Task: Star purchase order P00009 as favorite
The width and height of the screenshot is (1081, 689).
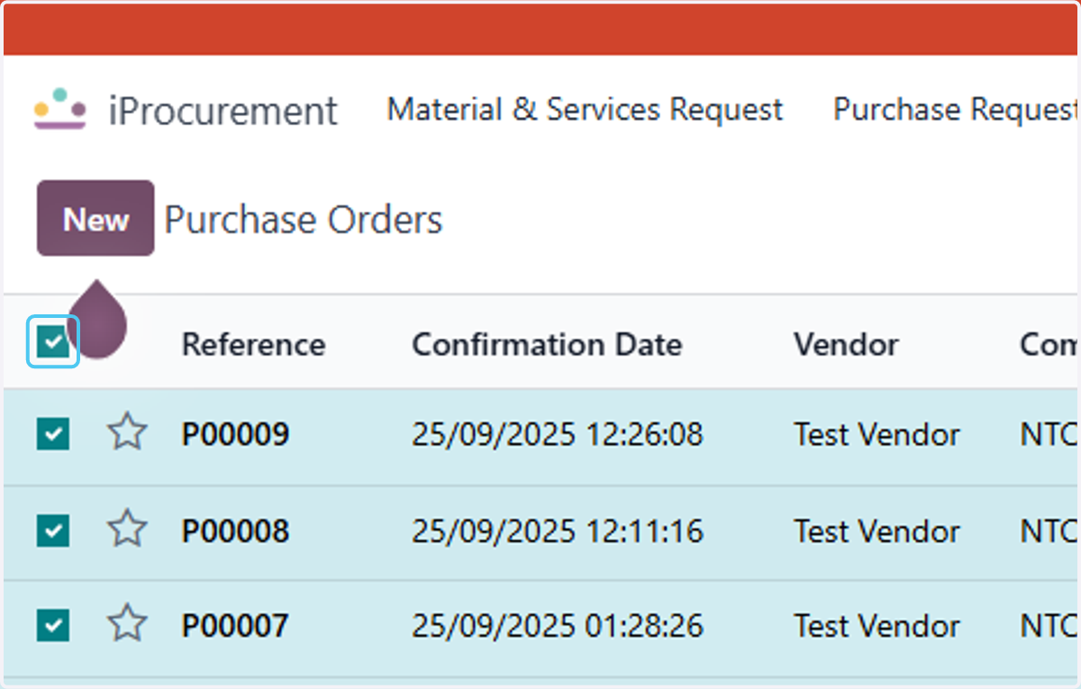Action: [x=127, y=433]
